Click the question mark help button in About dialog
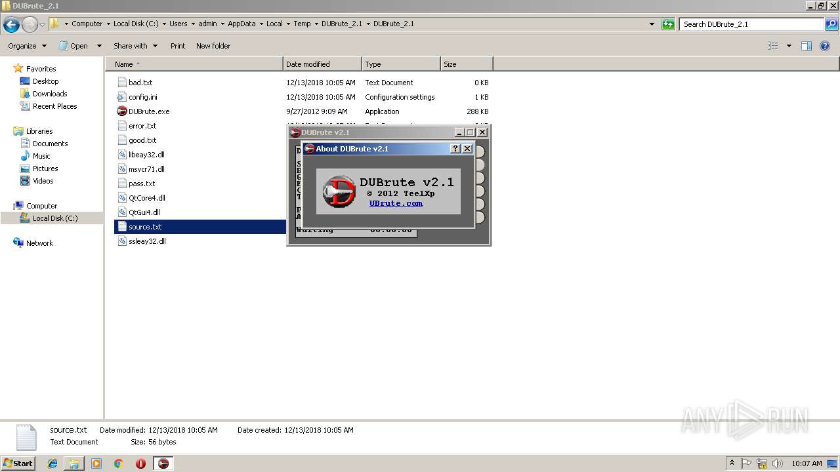840x472 pixels. coord(455,149)
